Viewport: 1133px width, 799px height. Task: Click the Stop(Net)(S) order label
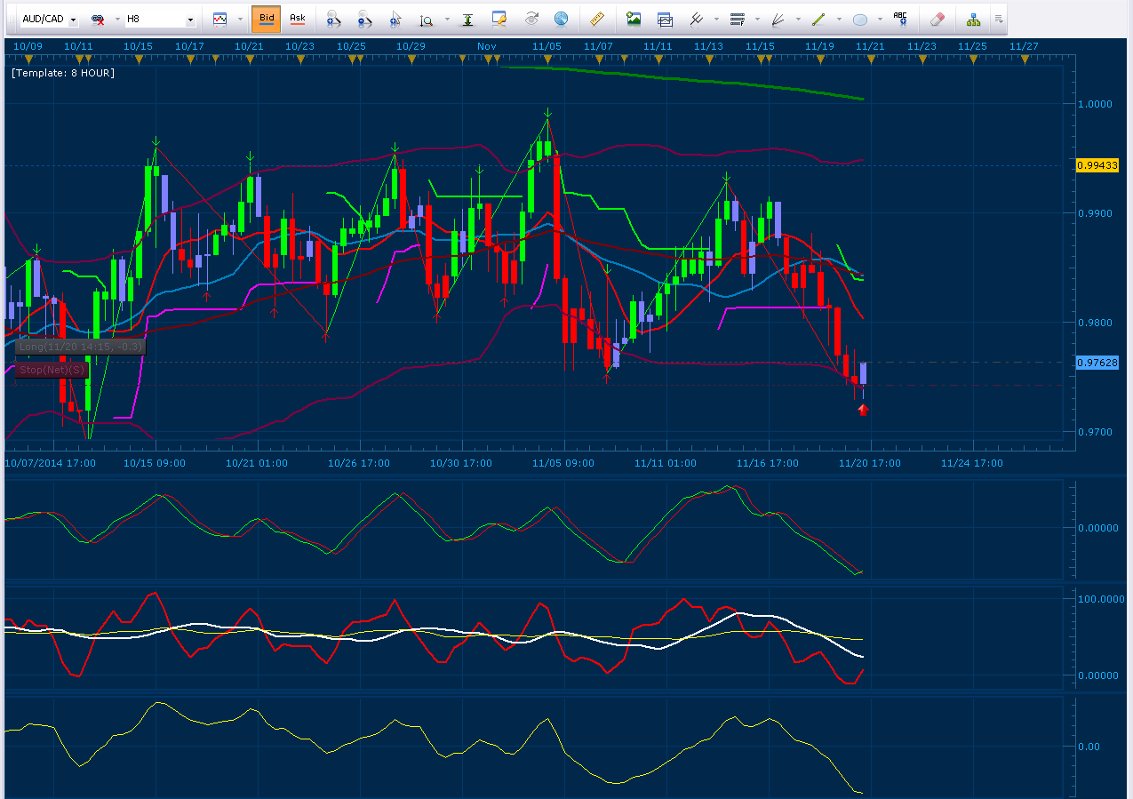[51, 369]
